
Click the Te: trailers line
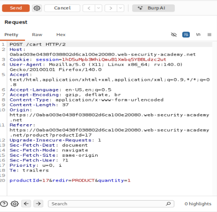point(29,170)
